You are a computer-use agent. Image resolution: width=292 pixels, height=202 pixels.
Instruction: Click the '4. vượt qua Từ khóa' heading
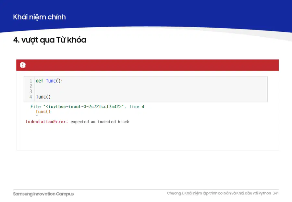(x=50, y=40)
